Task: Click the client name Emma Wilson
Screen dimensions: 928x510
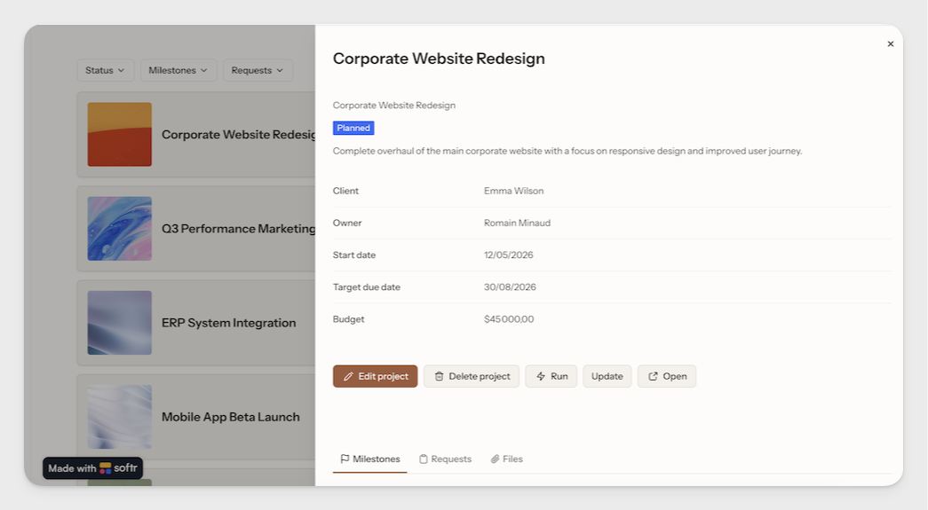Action: tap(513, 191)
